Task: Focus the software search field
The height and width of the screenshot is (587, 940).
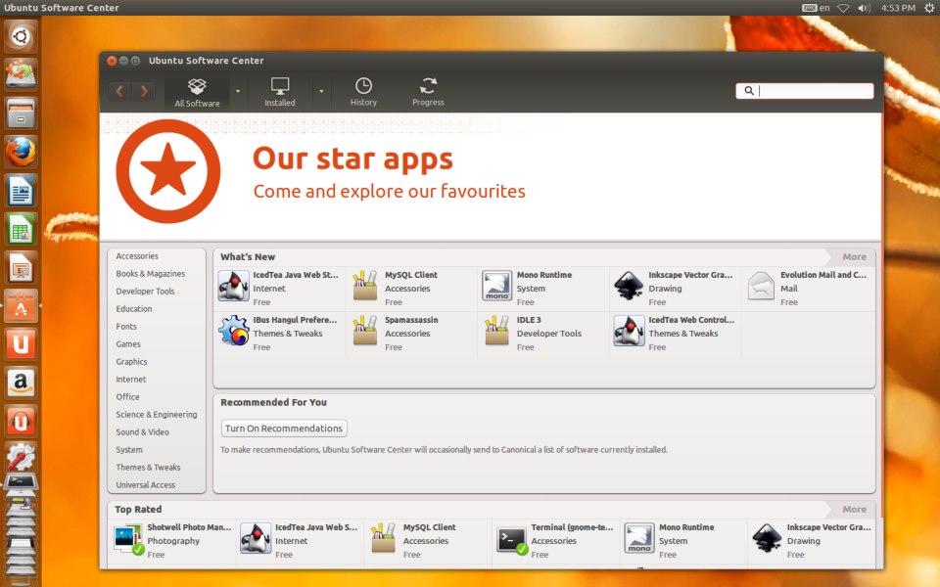Action: (x=805, y=90)
